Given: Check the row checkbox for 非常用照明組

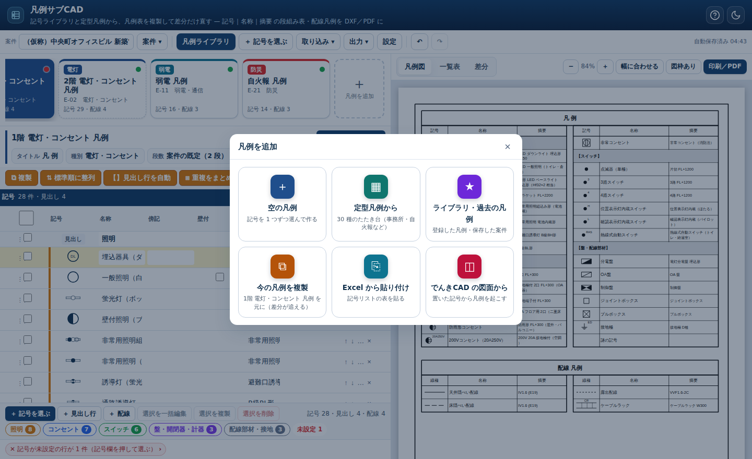Looking at the screenshot, I should coord(28,340).
